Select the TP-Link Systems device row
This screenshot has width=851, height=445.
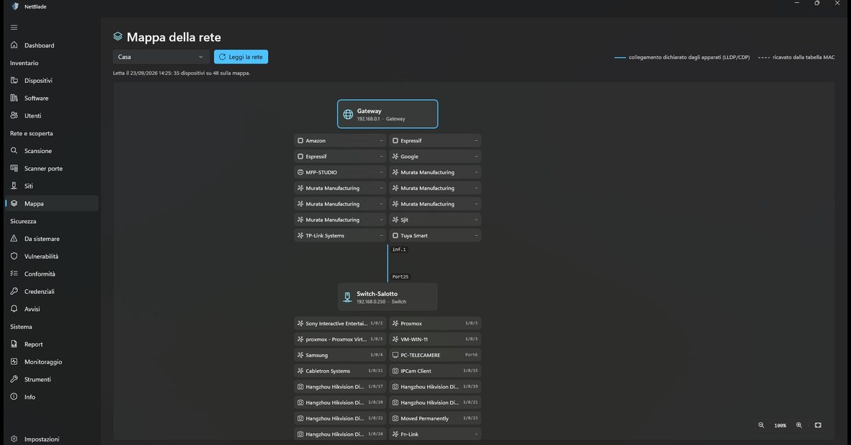(x=340, y=235)
